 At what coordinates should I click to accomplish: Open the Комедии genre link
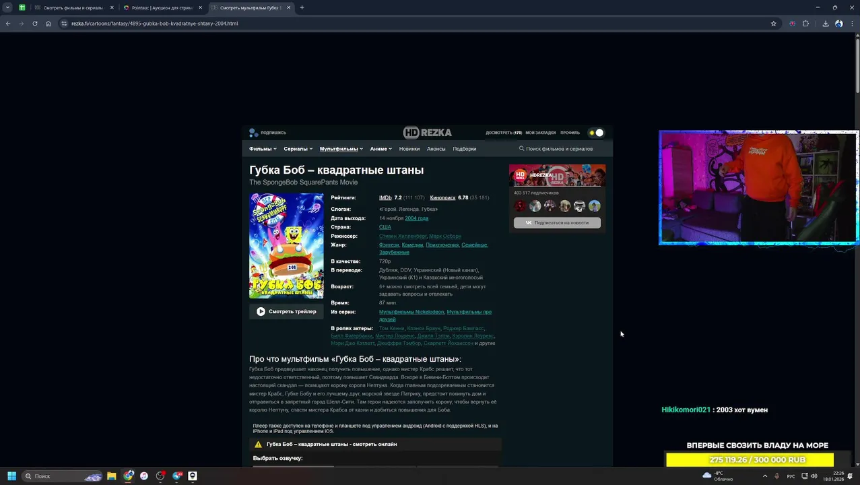pos(412,245)
